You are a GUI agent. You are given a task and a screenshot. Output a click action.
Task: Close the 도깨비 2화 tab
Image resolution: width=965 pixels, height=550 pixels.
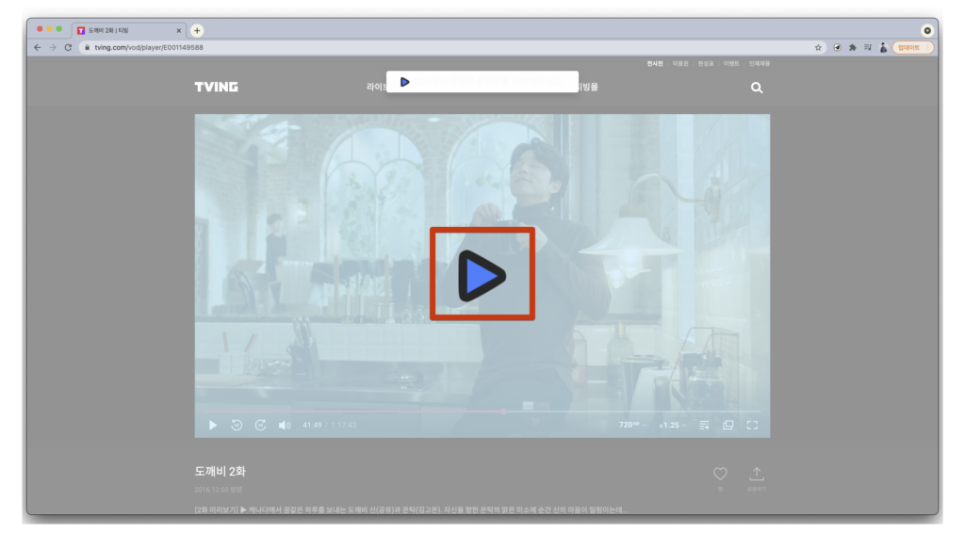pyautogui.click(x=178, y=30)
